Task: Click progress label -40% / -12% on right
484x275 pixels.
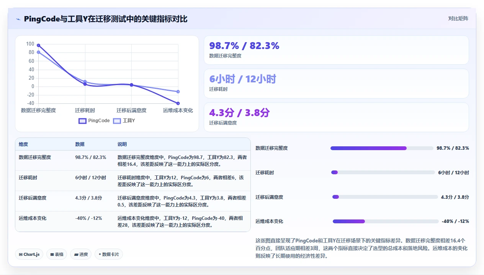Action: pyautogui.click(x=455, y=221)
